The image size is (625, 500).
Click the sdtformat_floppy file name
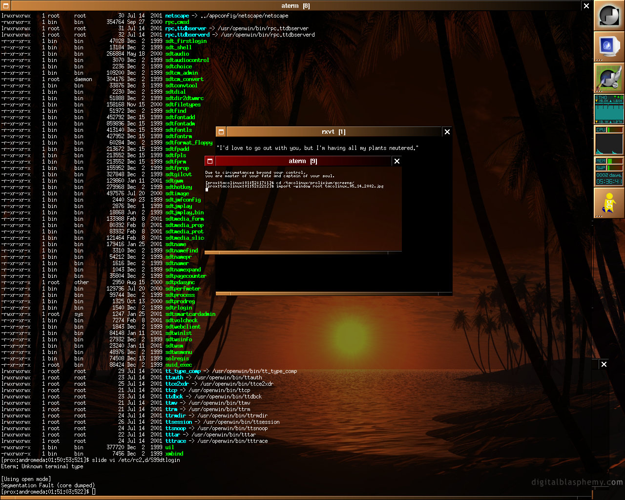pos(189,143)
